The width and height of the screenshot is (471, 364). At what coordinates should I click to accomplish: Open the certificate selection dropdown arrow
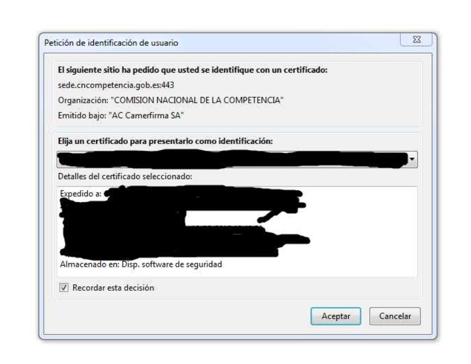coord(412,159)
